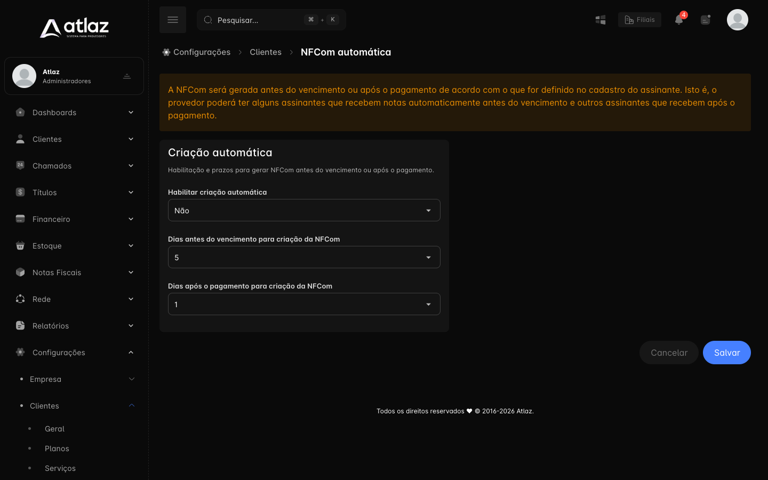Open the Windows-style apps icon in header
768x480 pixels.
pyautogui.click(x=601, y=20)
